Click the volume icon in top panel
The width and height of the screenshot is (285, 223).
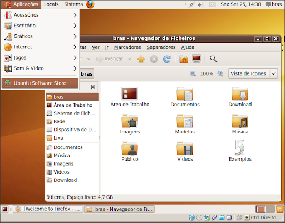click(200, 4)
